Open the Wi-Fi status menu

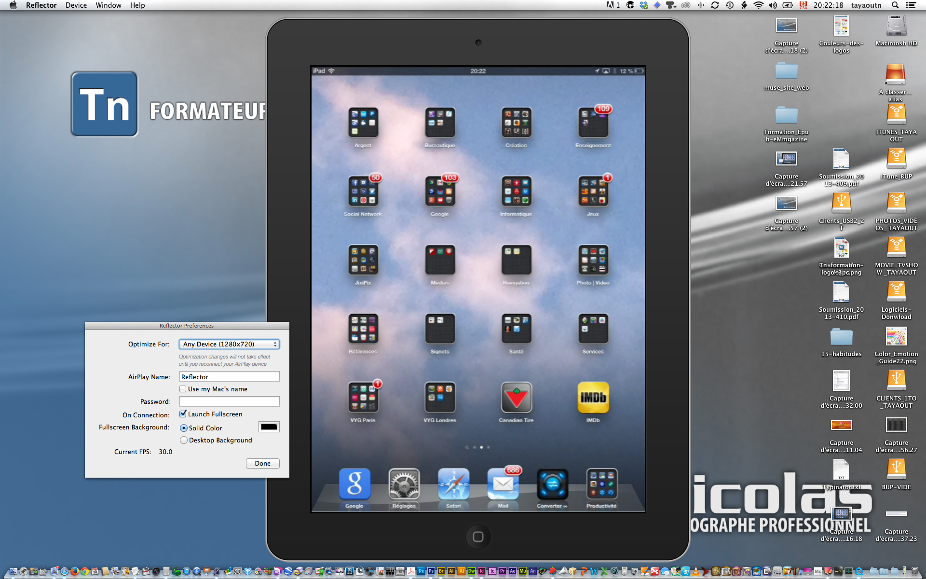759,5
